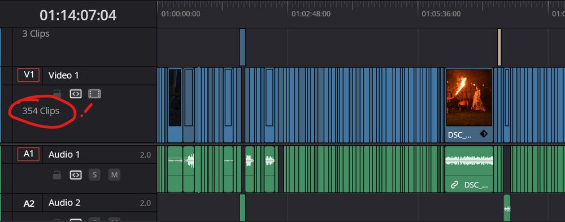Click the Audio 2 channel format 2.0
565x222 pixels.
tap(145, 203)
